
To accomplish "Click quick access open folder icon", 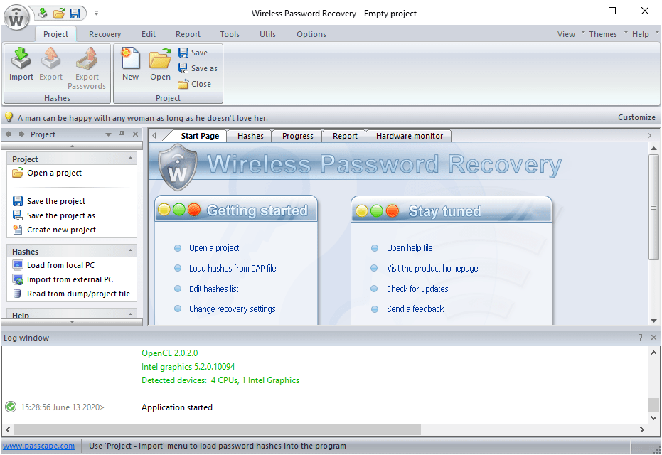I will pos(59,13).
